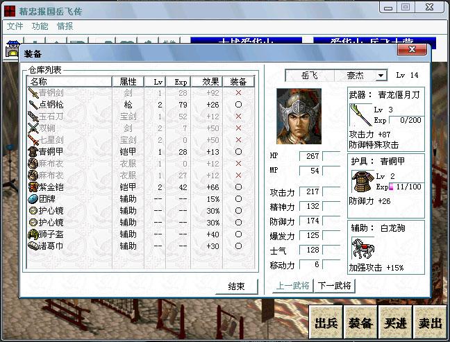Toggle equip circle for 团牌
Screen dimensions: 450x342
pyautogui.click(x=238, y=199)
